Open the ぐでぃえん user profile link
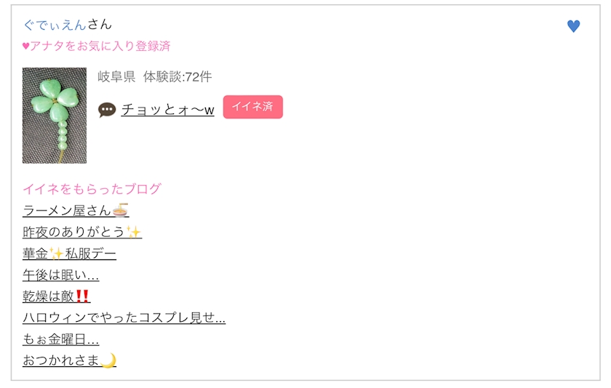Viewport: 611px width, 388px height. tap(55, 25)
